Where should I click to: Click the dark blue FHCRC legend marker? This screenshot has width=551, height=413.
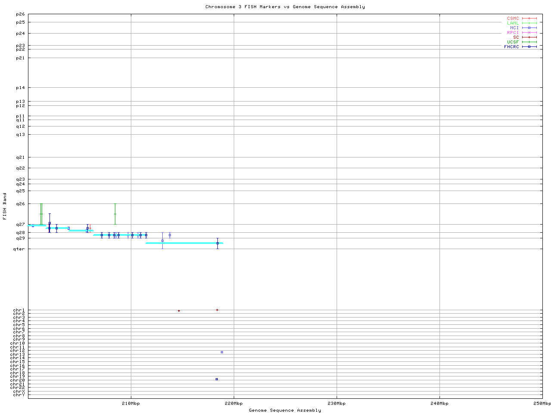[x=529, y=47]
